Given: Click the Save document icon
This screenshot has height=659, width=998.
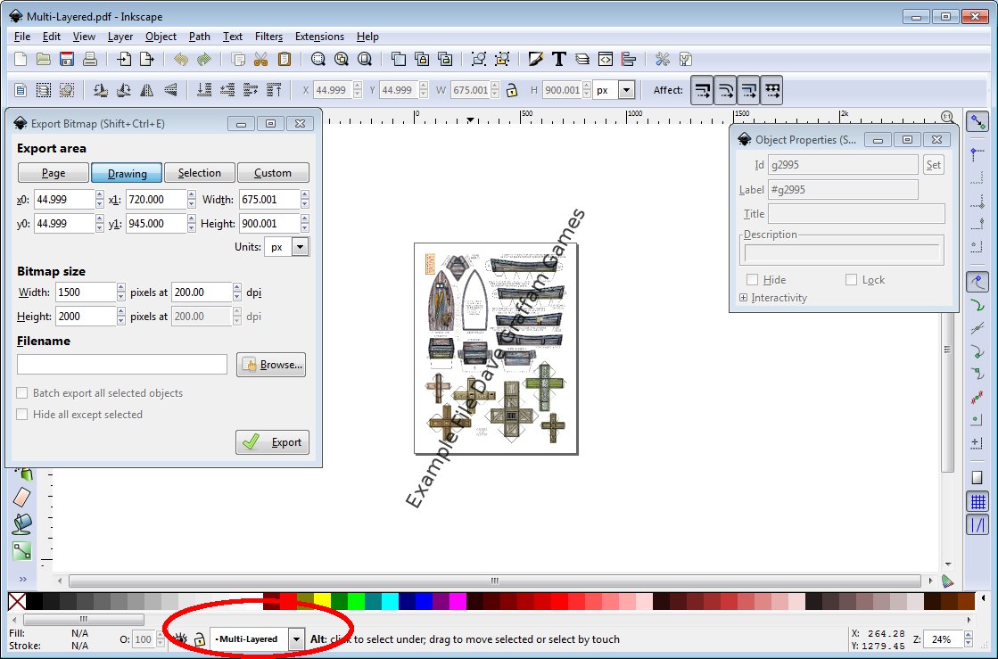Looking at the screenshot, I should click(67, 60).
